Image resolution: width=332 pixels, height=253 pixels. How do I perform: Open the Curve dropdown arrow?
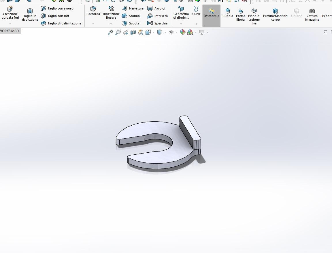196,24
